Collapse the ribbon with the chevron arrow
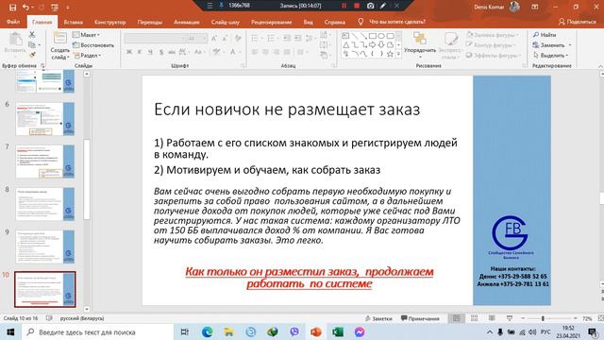The width and height of the screenshot is (604, 340). [x=600, y=66]
